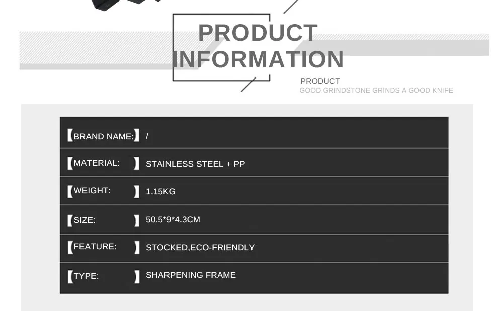Click the slash value beside BRAND NAME

(x=147, y=136)
